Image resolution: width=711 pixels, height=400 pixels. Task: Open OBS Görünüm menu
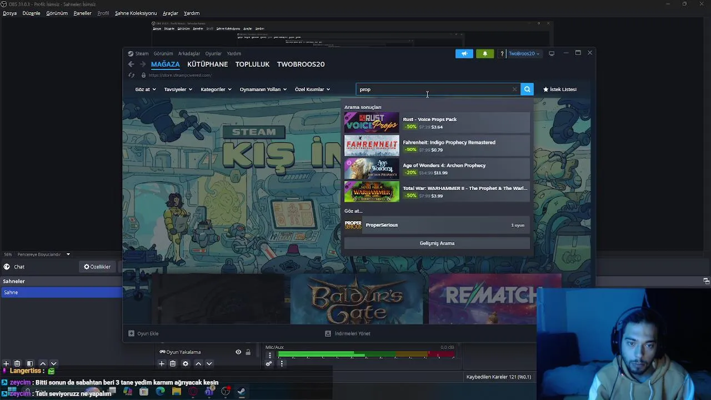tap(57, 13)
